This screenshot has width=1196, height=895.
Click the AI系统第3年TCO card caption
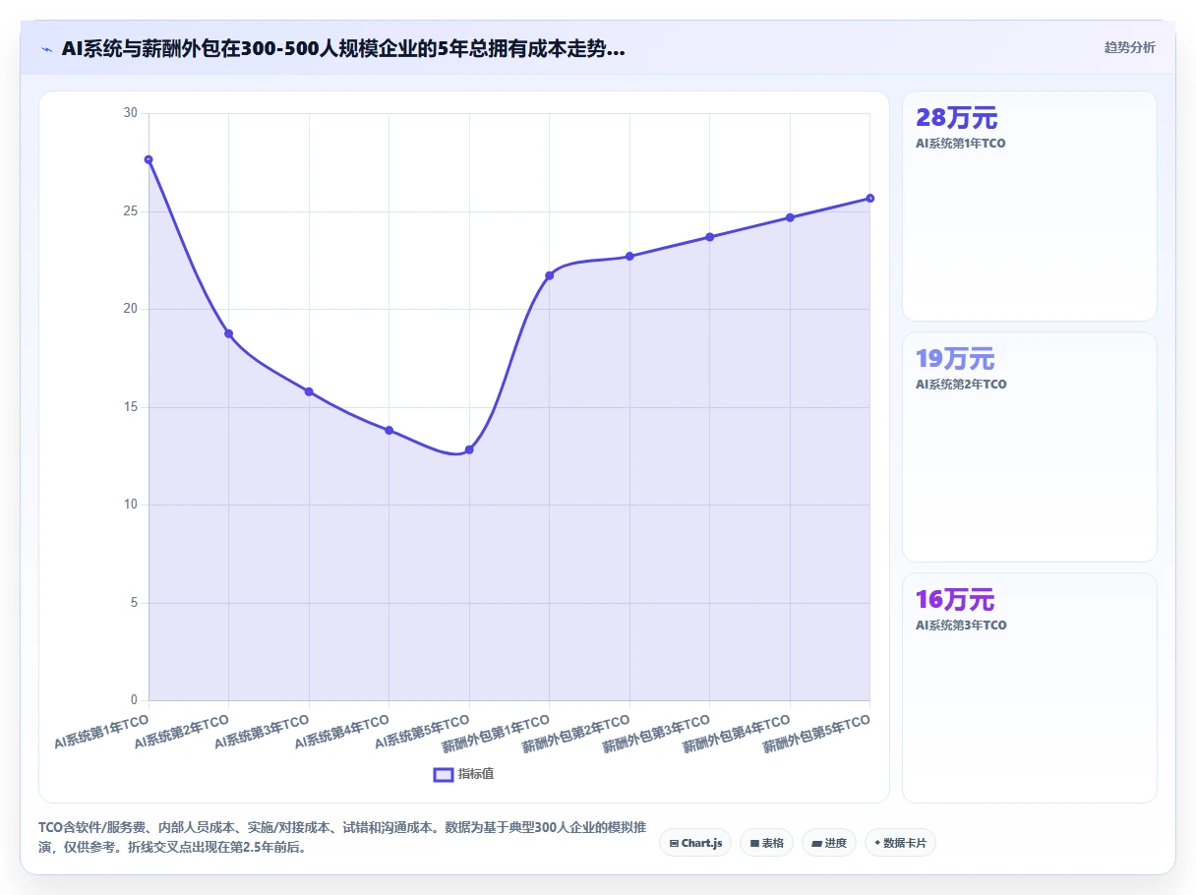pyautogui.click(x=961, y=626)
